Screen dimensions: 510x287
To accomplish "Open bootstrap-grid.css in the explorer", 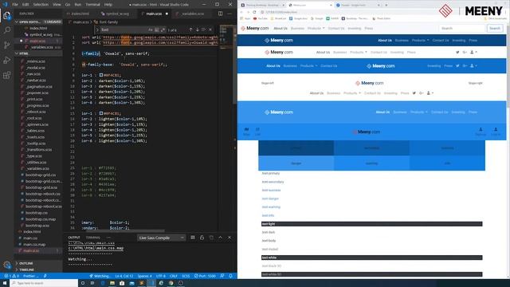I will 41,175.
